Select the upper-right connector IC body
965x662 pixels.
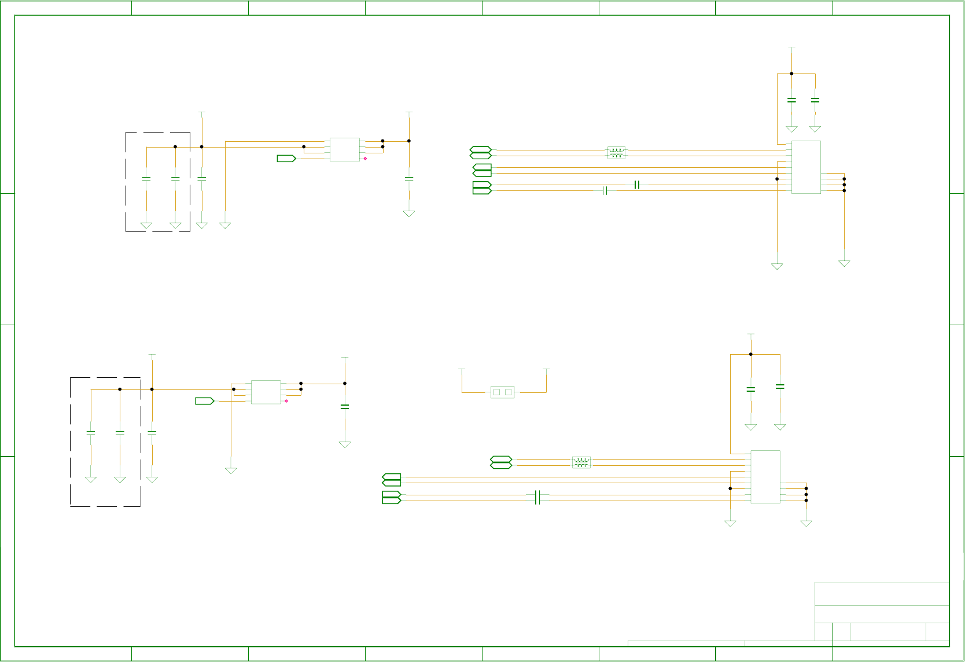pyautogui.click(x=806, y=167)
